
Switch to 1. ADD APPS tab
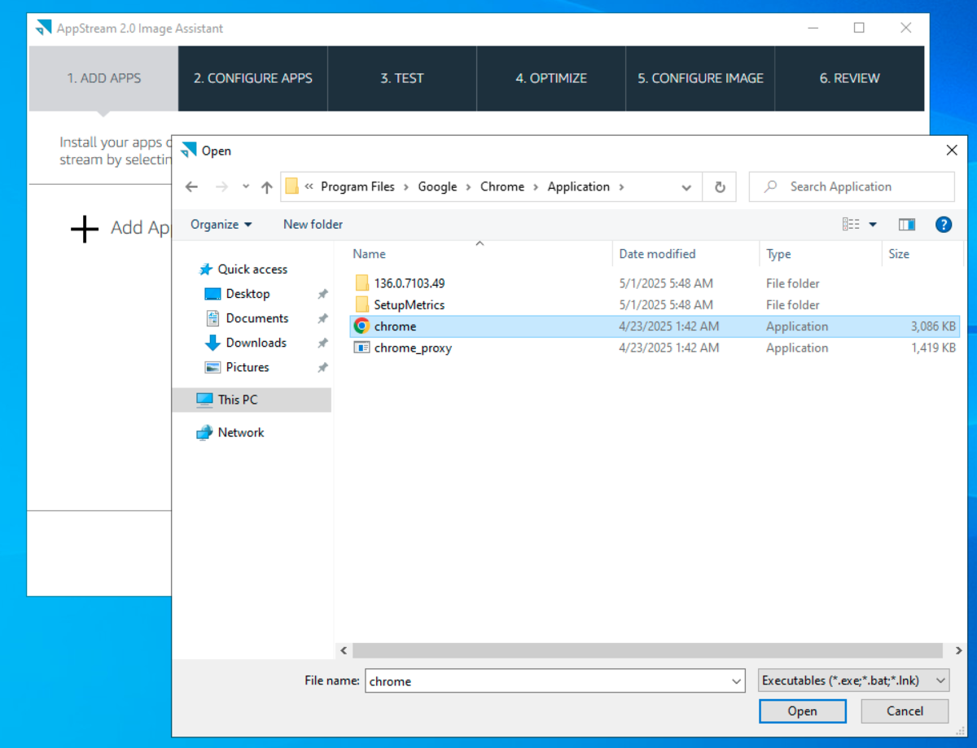tap(103, 78)
